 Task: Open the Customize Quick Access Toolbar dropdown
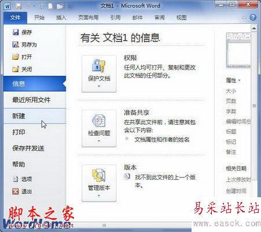pyautogui.click(x=69, y=7)
